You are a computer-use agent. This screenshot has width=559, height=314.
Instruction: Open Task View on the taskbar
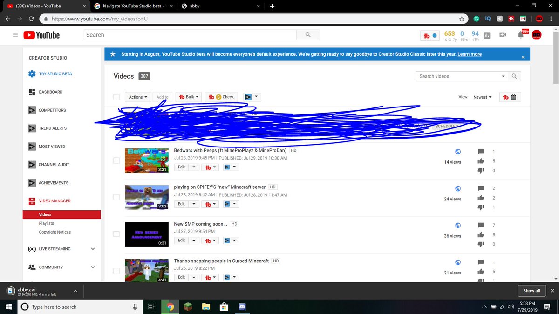(x=151, y=307)
